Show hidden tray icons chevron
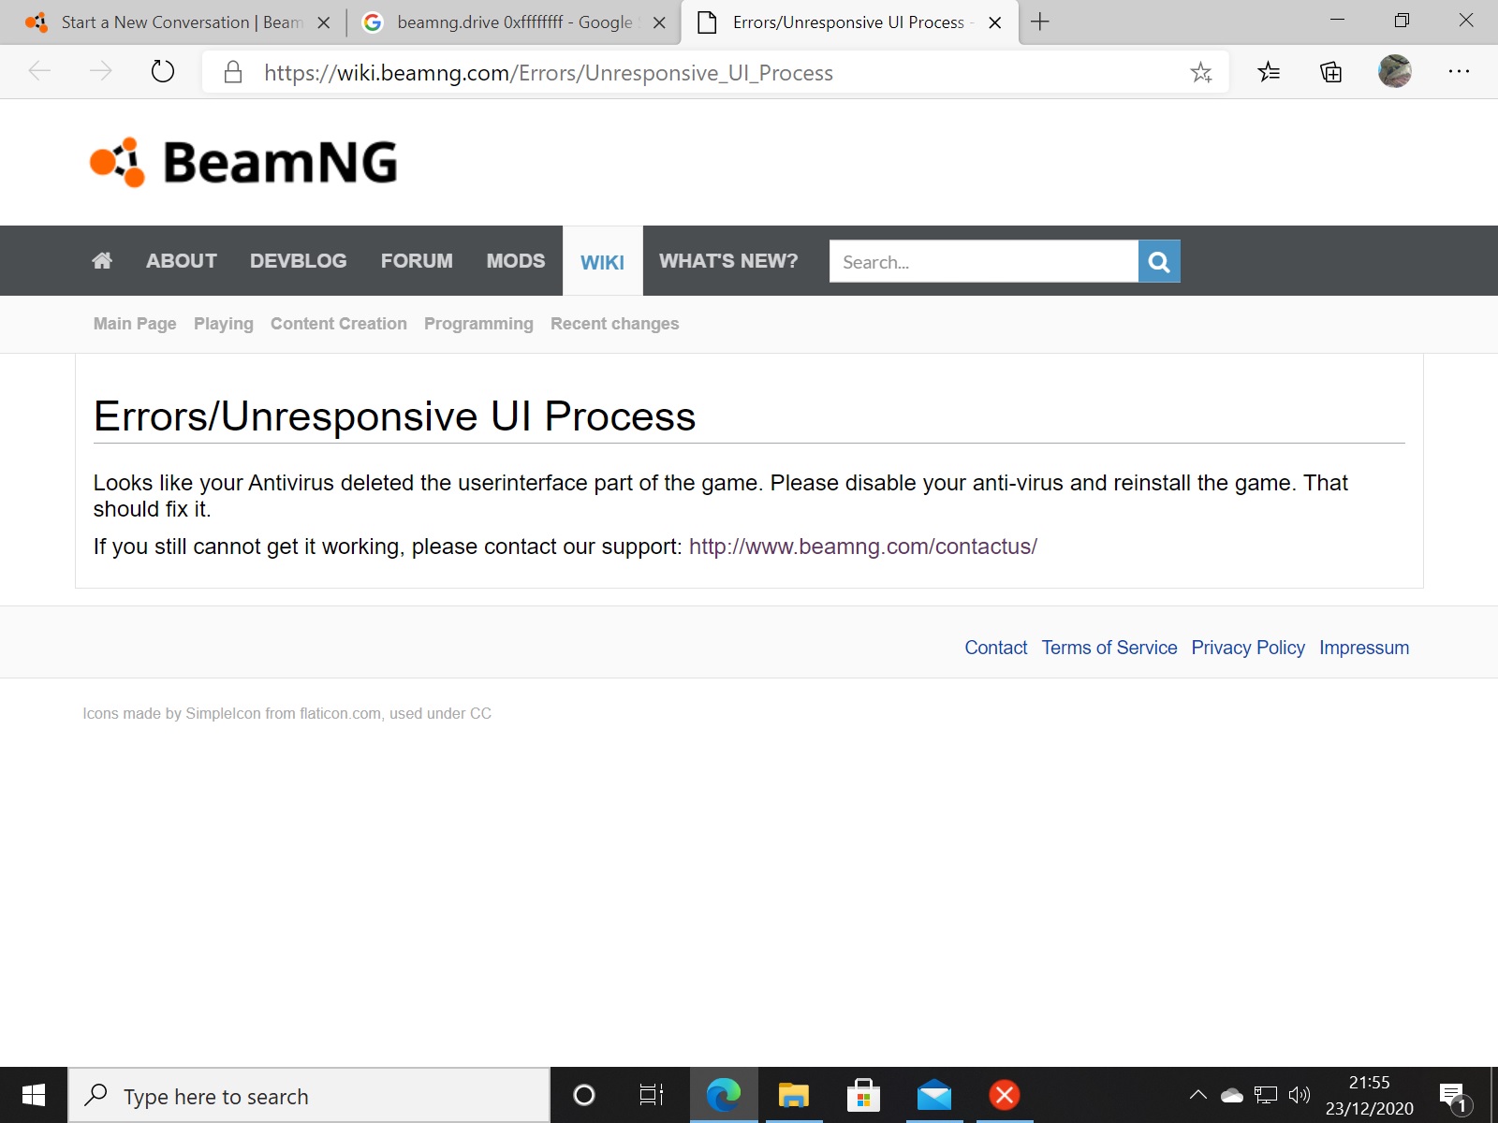This screenshot has height=1123, width=1498. coord(1197,1095)
